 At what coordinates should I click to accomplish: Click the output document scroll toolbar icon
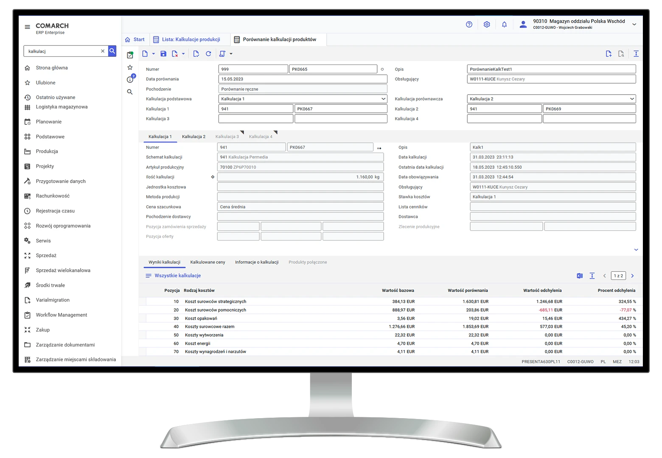pyautogui.click(x=222, y=54)
